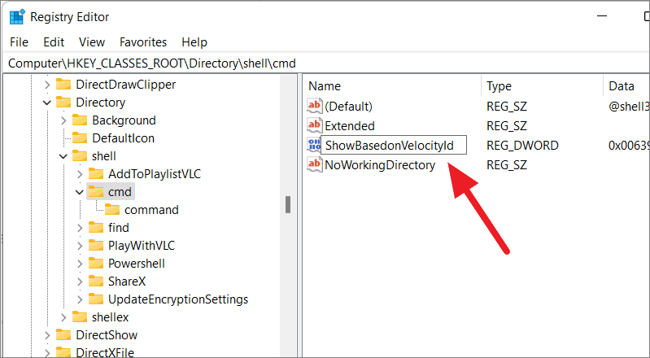Open the Help menu

[x=194, y=42]
